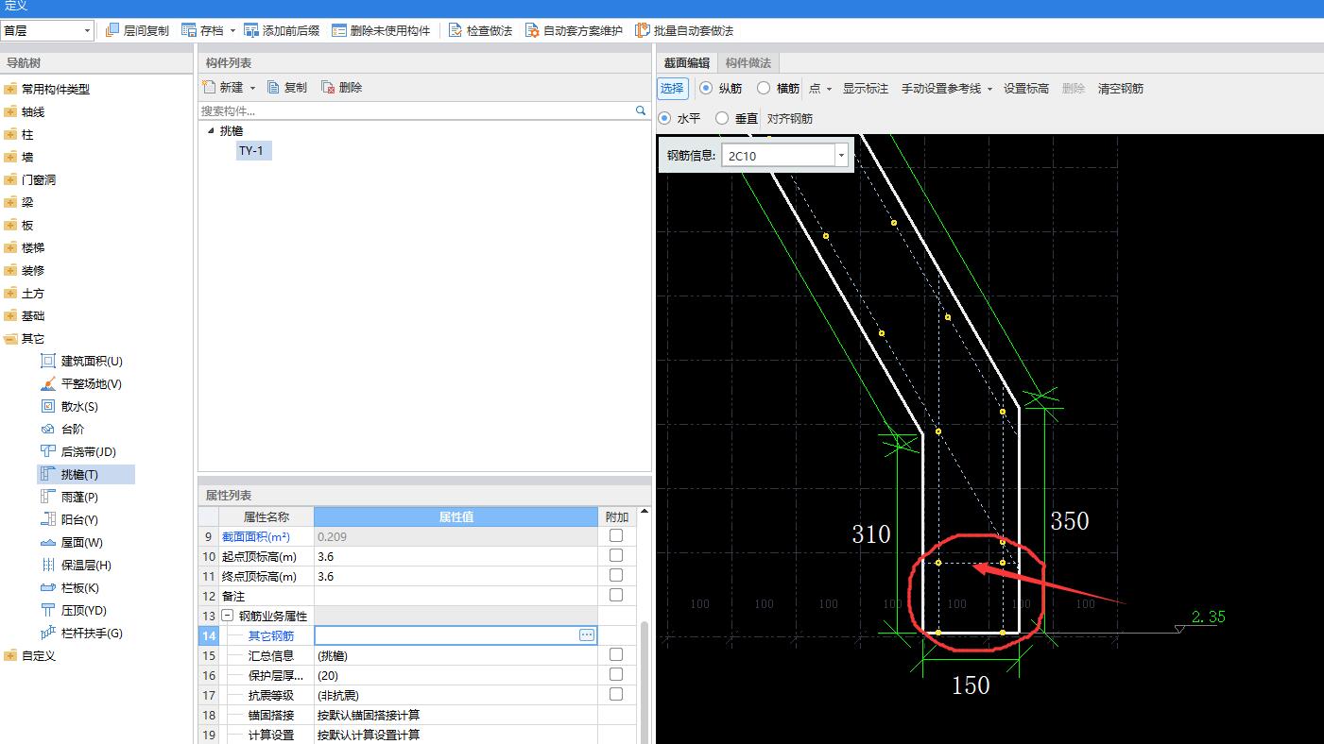Collapse the 钢筋业务属性 group
This screenshot has width=1324, height=744.
(x=227, y=616)
